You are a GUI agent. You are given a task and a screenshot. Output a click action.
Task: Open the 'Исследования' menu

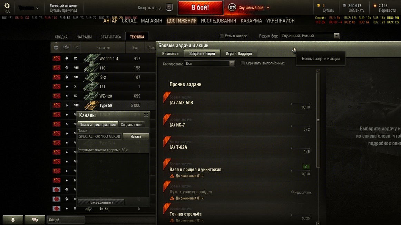click(218, 21)
